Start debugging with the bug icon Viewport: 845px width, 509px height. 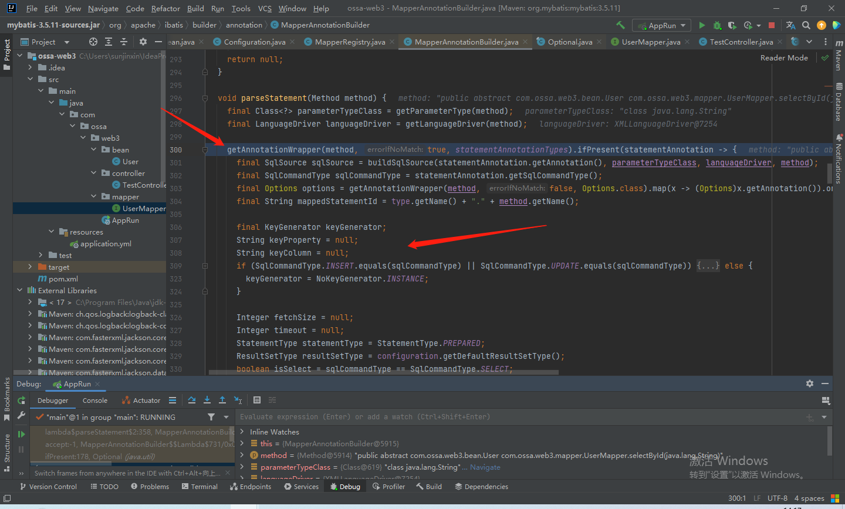pos(717,25)
